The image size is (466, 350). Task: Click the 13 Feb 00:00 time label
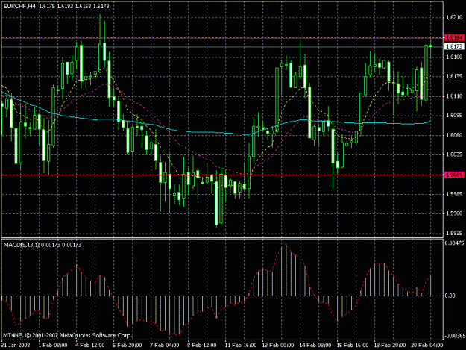[278, 345]
